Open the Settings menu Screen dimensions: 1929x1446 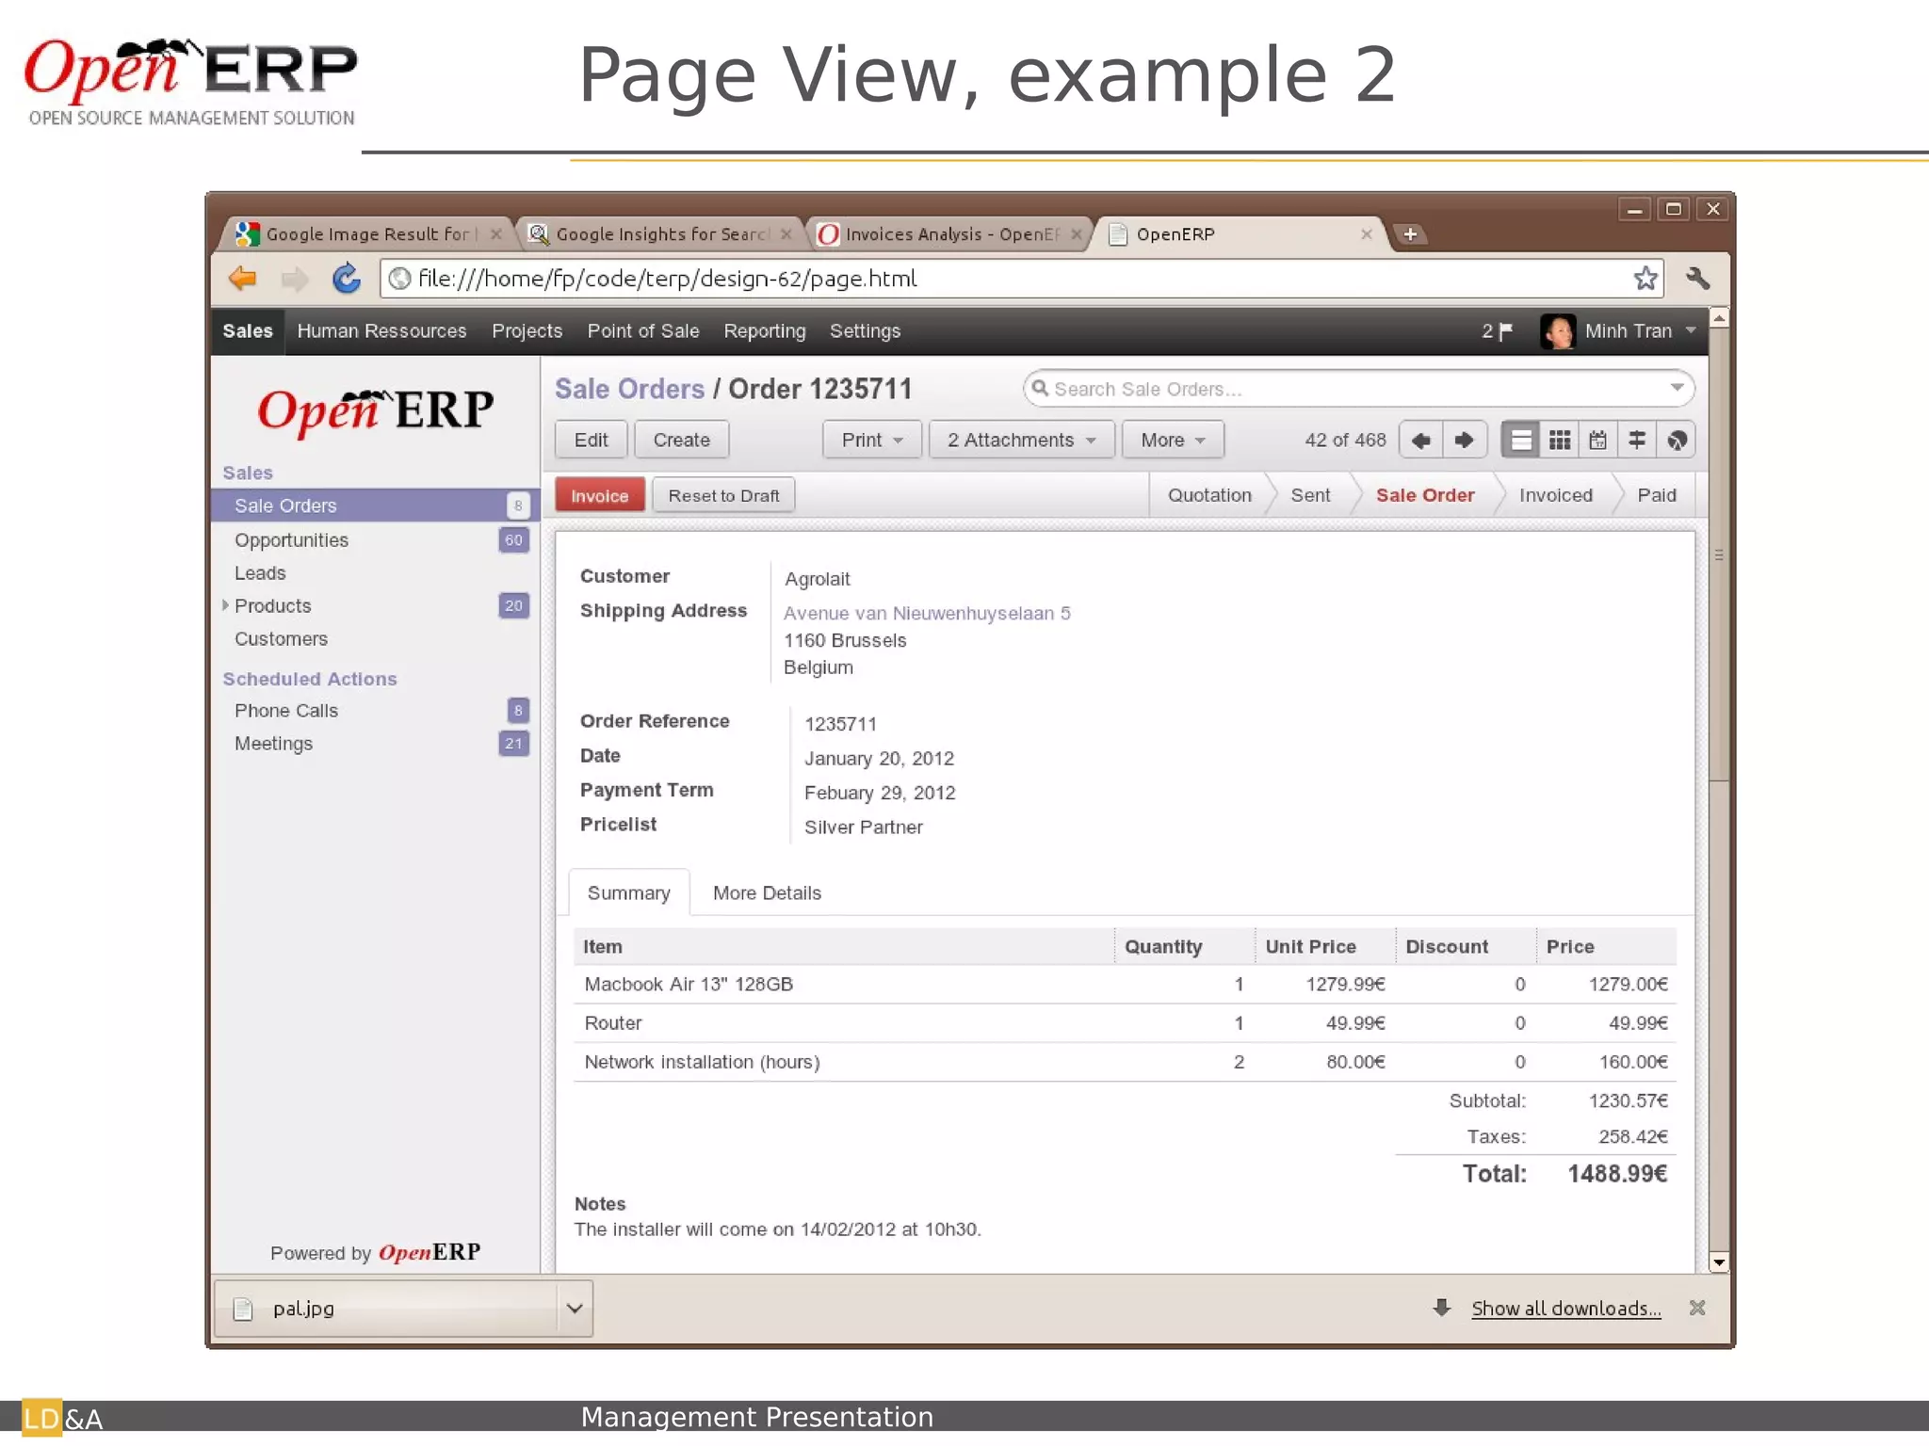(x=865, y=331)
